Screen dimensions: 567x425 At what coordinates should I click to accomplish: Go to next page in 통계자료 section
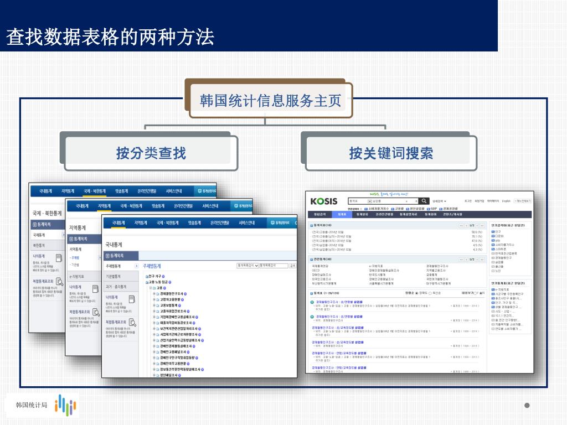tap(477, 226)
